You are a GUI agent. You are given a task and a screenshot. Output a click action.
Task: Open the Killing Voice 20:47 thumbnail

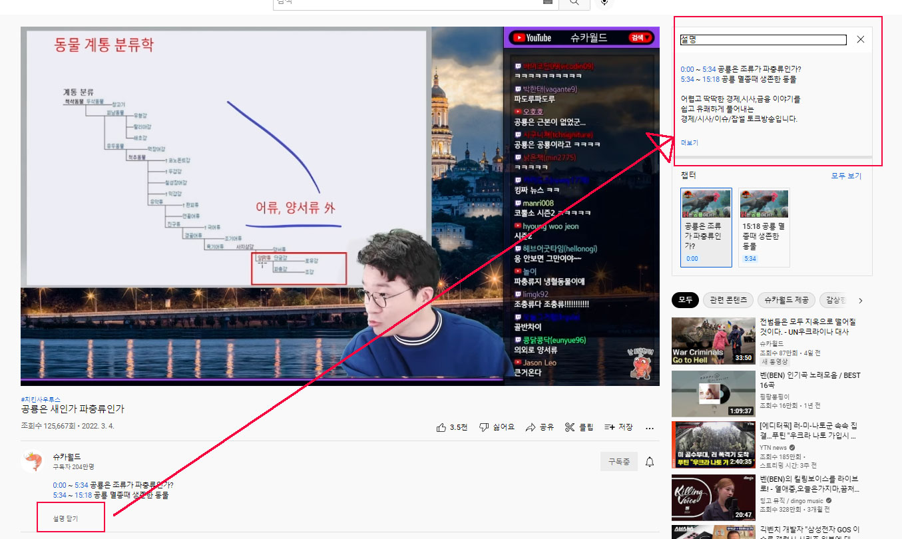click(x=712, y=498)
